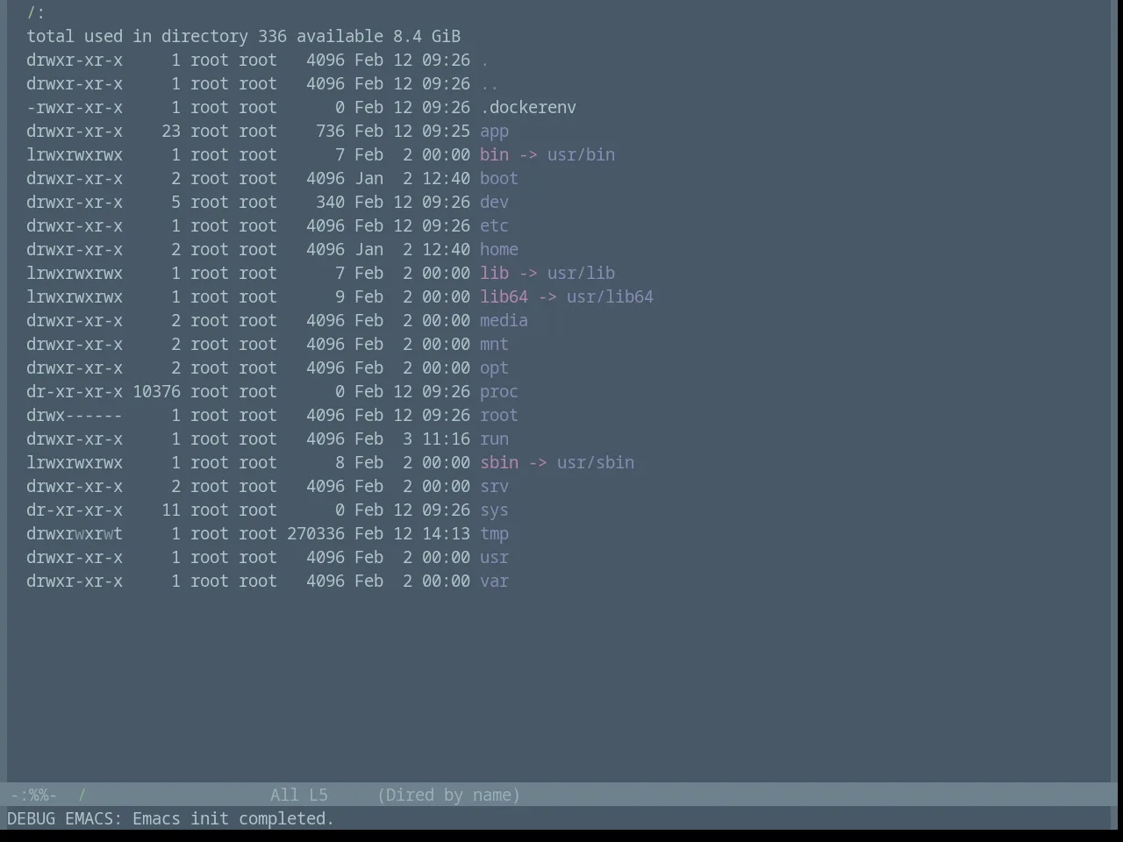Select the .dockerenv file name
Viewport: 1123px width, 842px height.
[528, 108]
